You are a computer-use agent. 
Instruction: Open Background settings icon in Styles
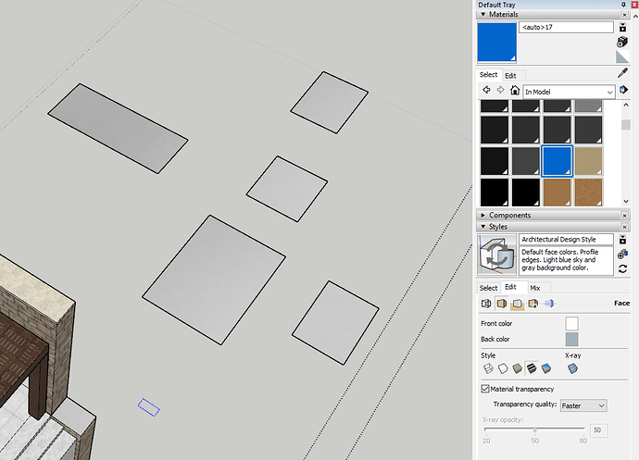tap(517, 304)
